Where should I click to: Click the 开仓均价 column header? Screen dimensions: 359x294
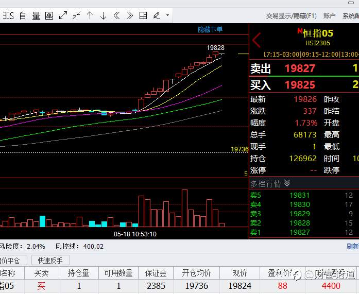tap(196, 273)
